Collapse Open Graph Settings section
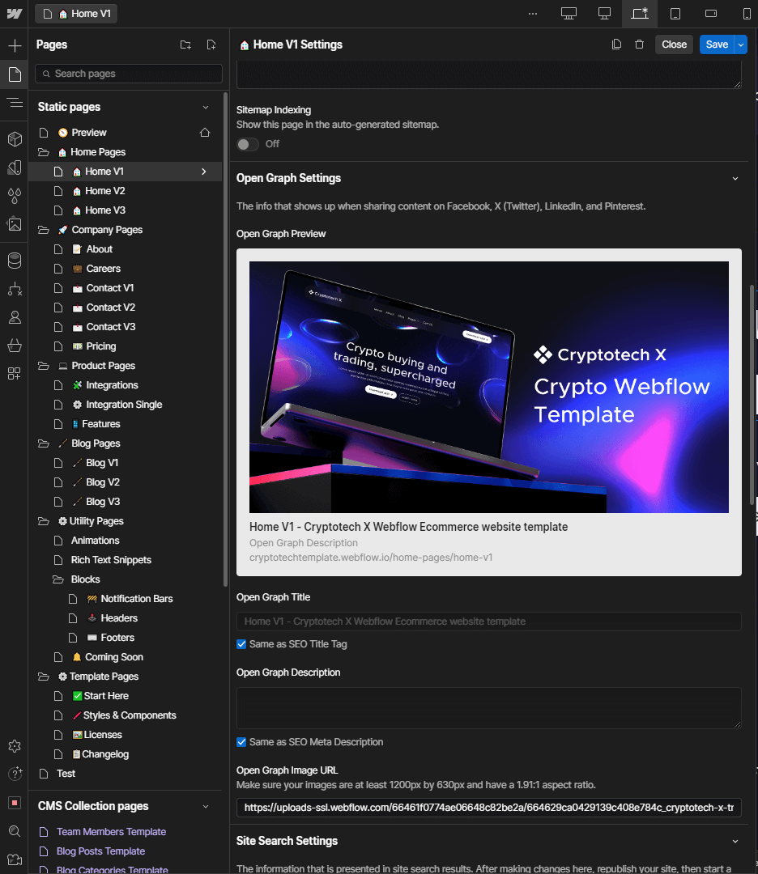This screenshot has width=758, height=874. tap(735, 178)
